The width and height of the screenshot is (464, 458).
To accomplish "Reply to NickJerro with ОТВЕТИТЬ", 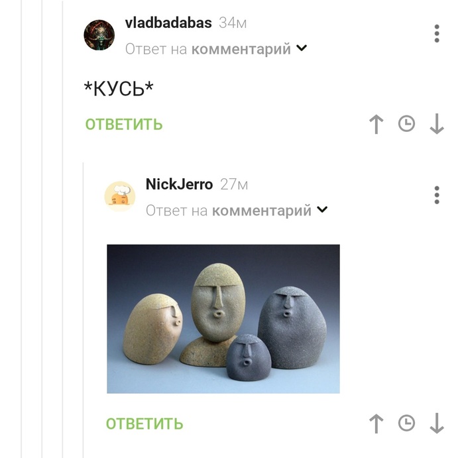I will click(145, 424).
